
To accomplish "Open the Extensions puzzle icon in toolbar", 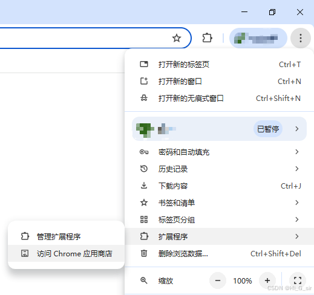I will (x=207, y=38).
